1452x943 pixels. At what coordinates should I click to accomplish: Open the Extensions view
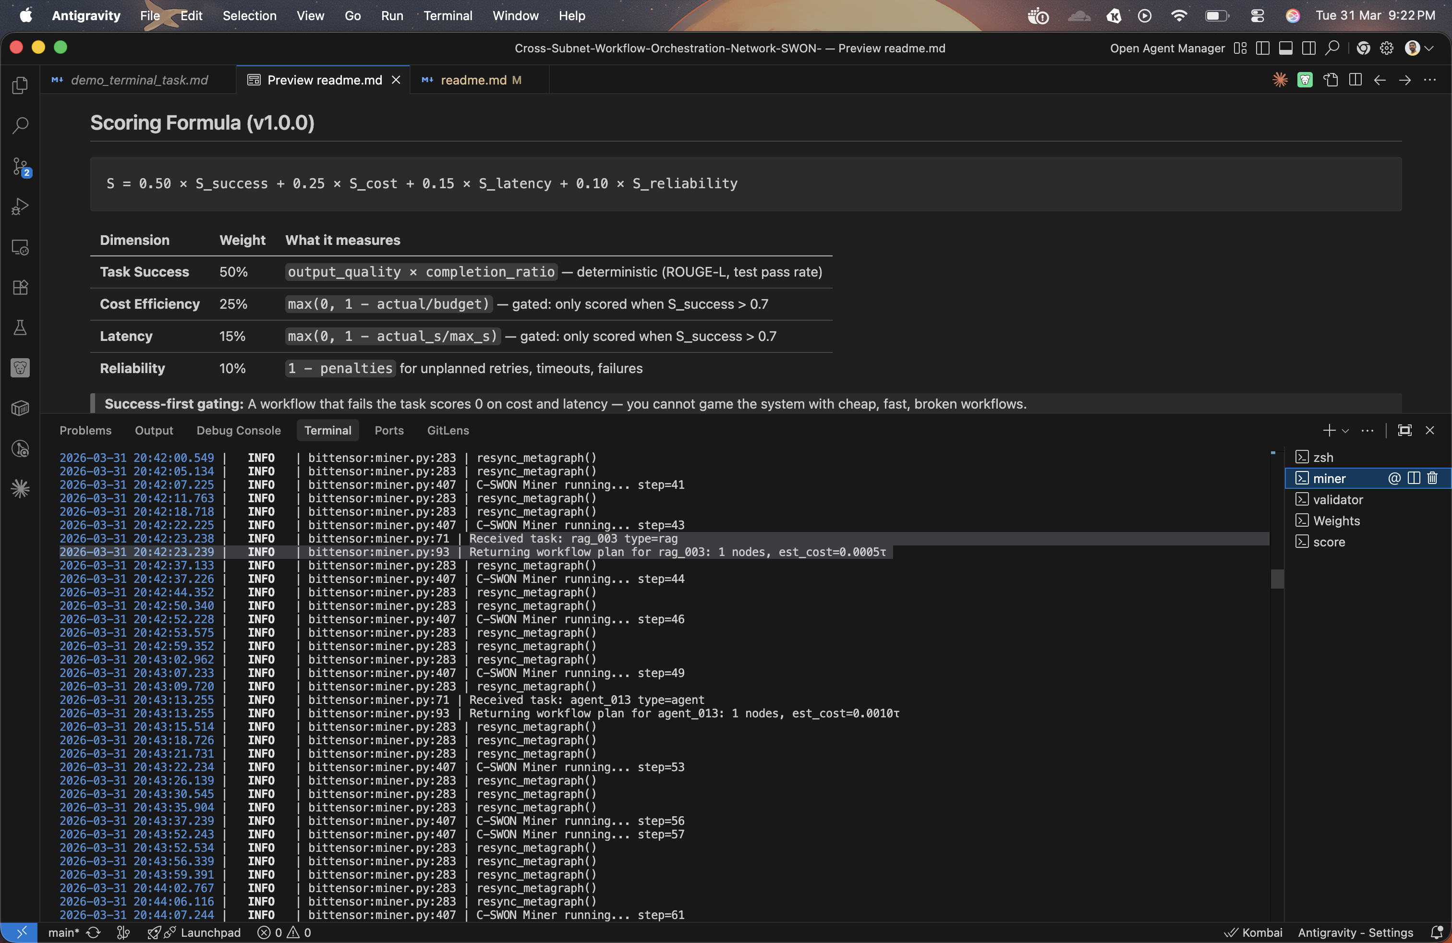click(x=20, y=287)
